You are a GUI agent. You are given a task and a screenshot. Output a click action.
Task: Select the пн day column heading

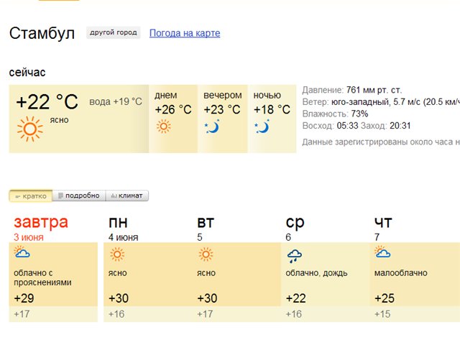[x=118, y=222]
